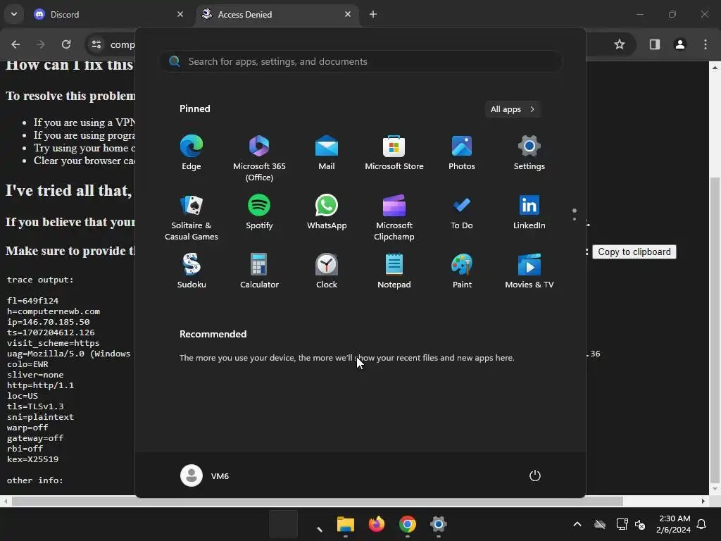Launch Microsoft 365 (Office)
Image resolution: width=721 pixels, height=541 pixels.
(259, 158)
